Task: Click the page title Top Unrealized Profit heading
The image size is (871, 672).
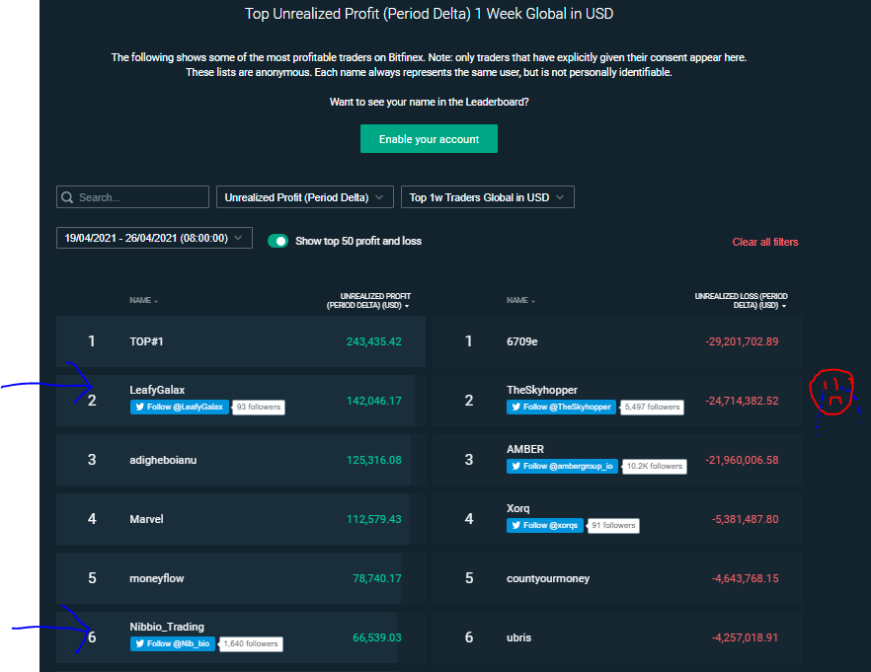Action: click(429, 13)
